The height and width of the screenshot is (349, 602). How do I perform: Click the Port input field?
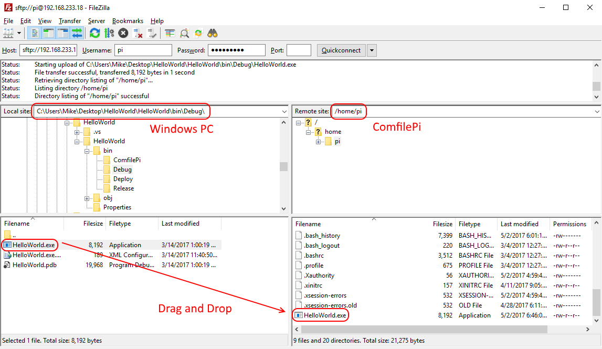(x=299, y=50)
